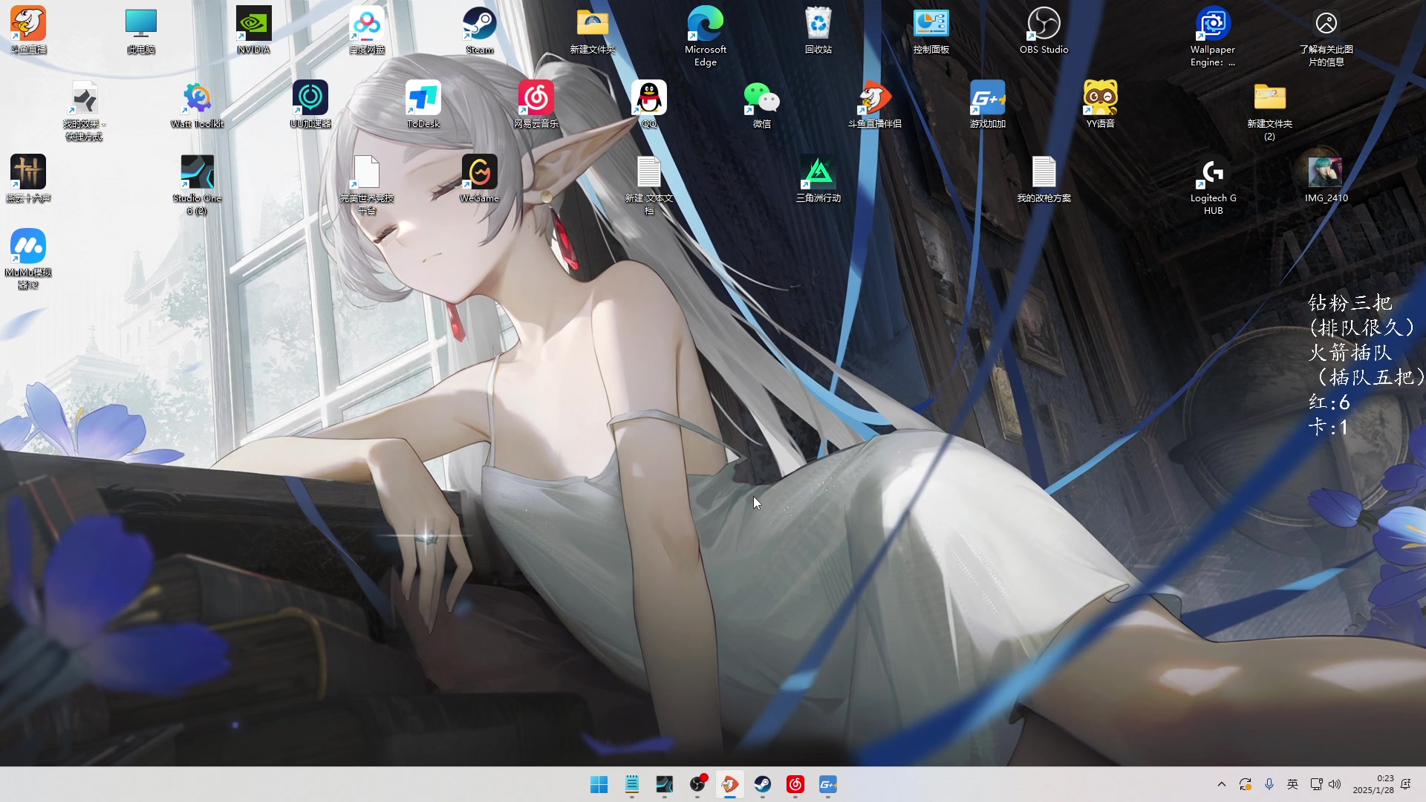Open 网易云音乐 on the desktop
1426x802 pixels.
(536, 105)
